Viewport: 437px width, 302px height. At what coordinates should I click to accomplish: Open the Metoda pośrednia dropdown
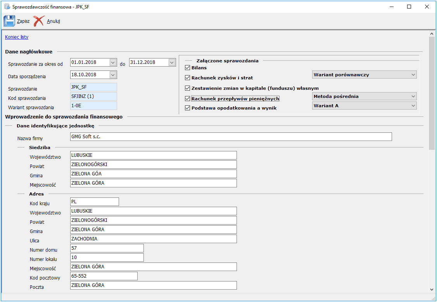click(x=364, y=96)
